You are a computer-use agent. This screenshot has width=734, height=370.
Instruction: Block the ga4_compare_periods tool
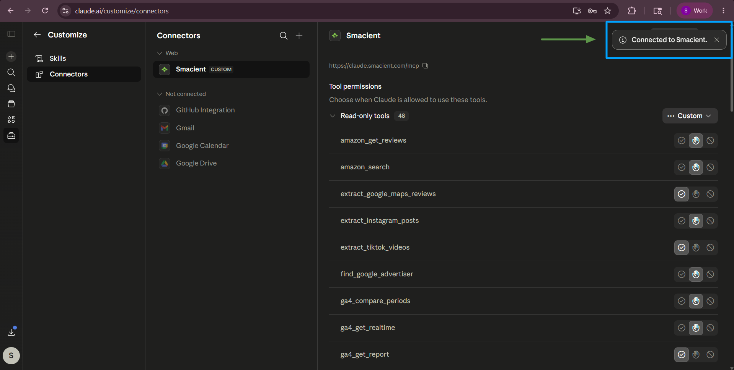710,301
